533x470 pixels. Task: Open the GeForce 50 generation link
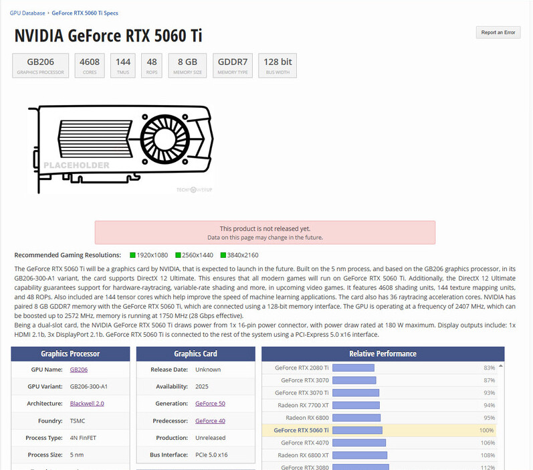pyautogui.click(x=210, y=404)
